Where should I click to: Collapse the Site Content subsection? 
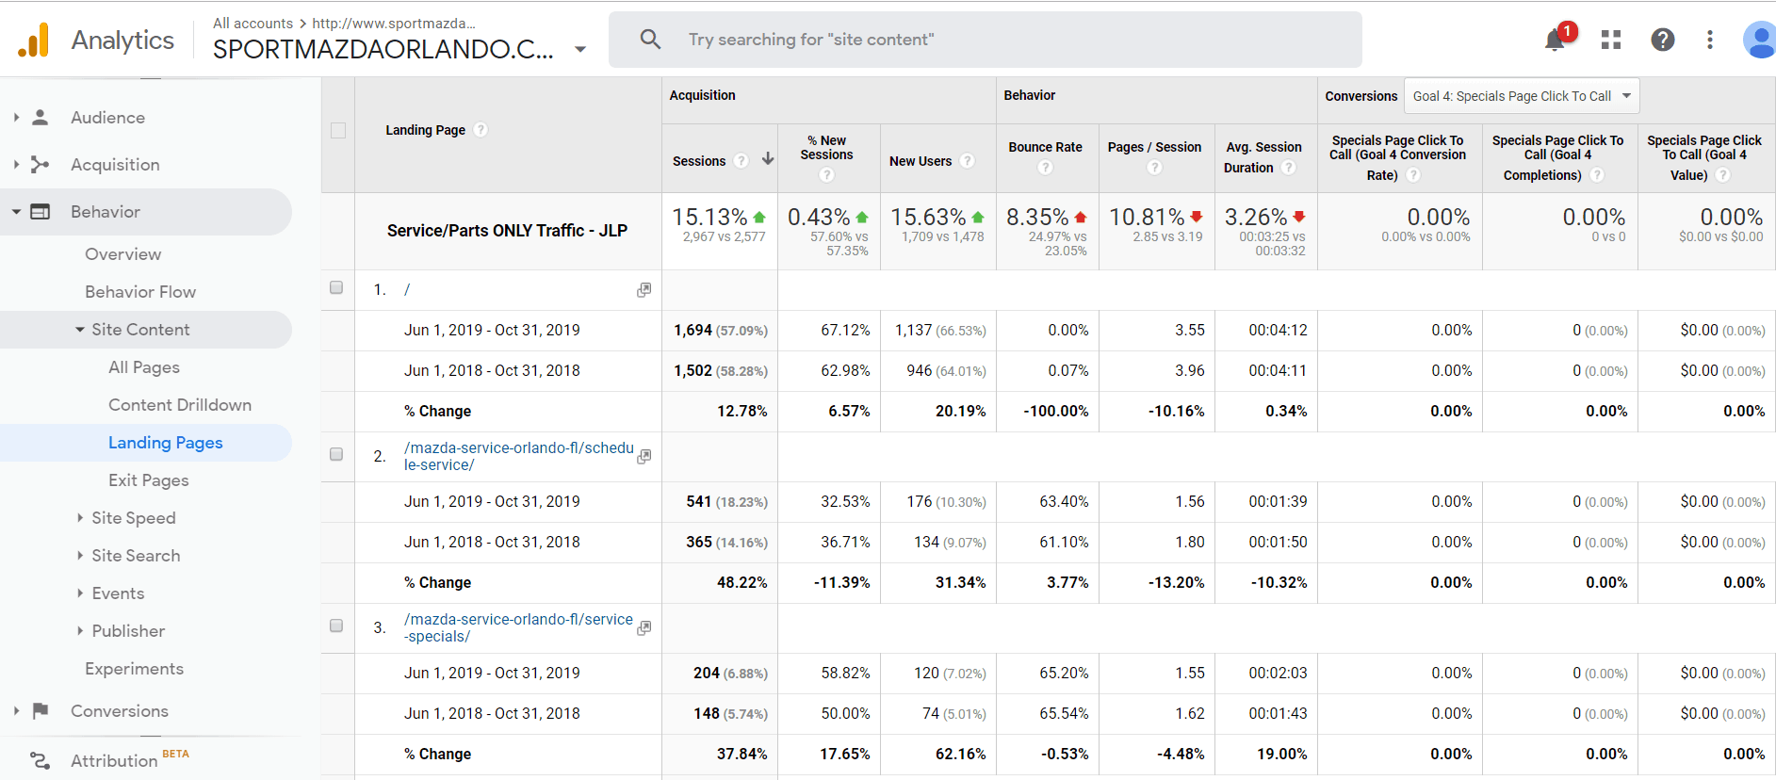(80, 330)
